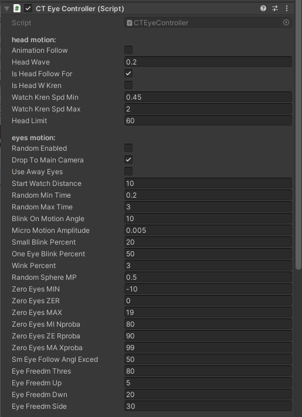Uncheck Is Head Follow For
Viewport: 302px width, 417px height.
128,73
